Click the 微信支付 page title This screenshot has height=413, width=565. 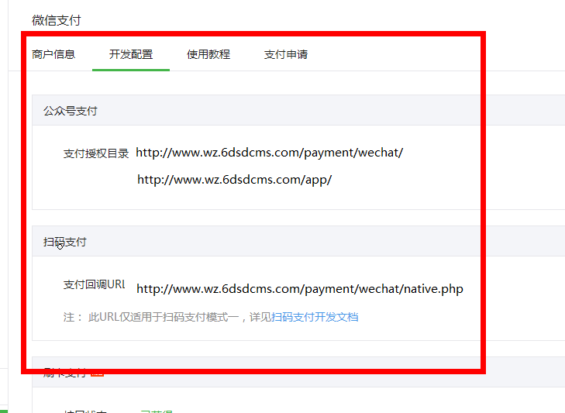[57, 20]
